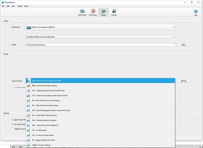
Task: Click the JP2 format file icon
Action: pyautogui.click(x=29, y=100)
